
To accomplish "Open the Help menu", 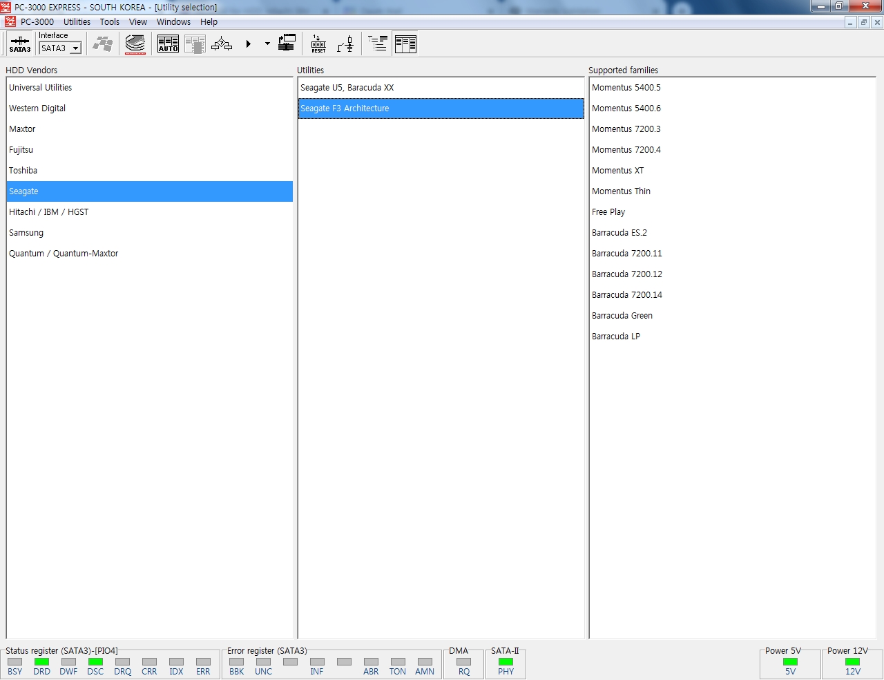I will [x=209, y=22].
